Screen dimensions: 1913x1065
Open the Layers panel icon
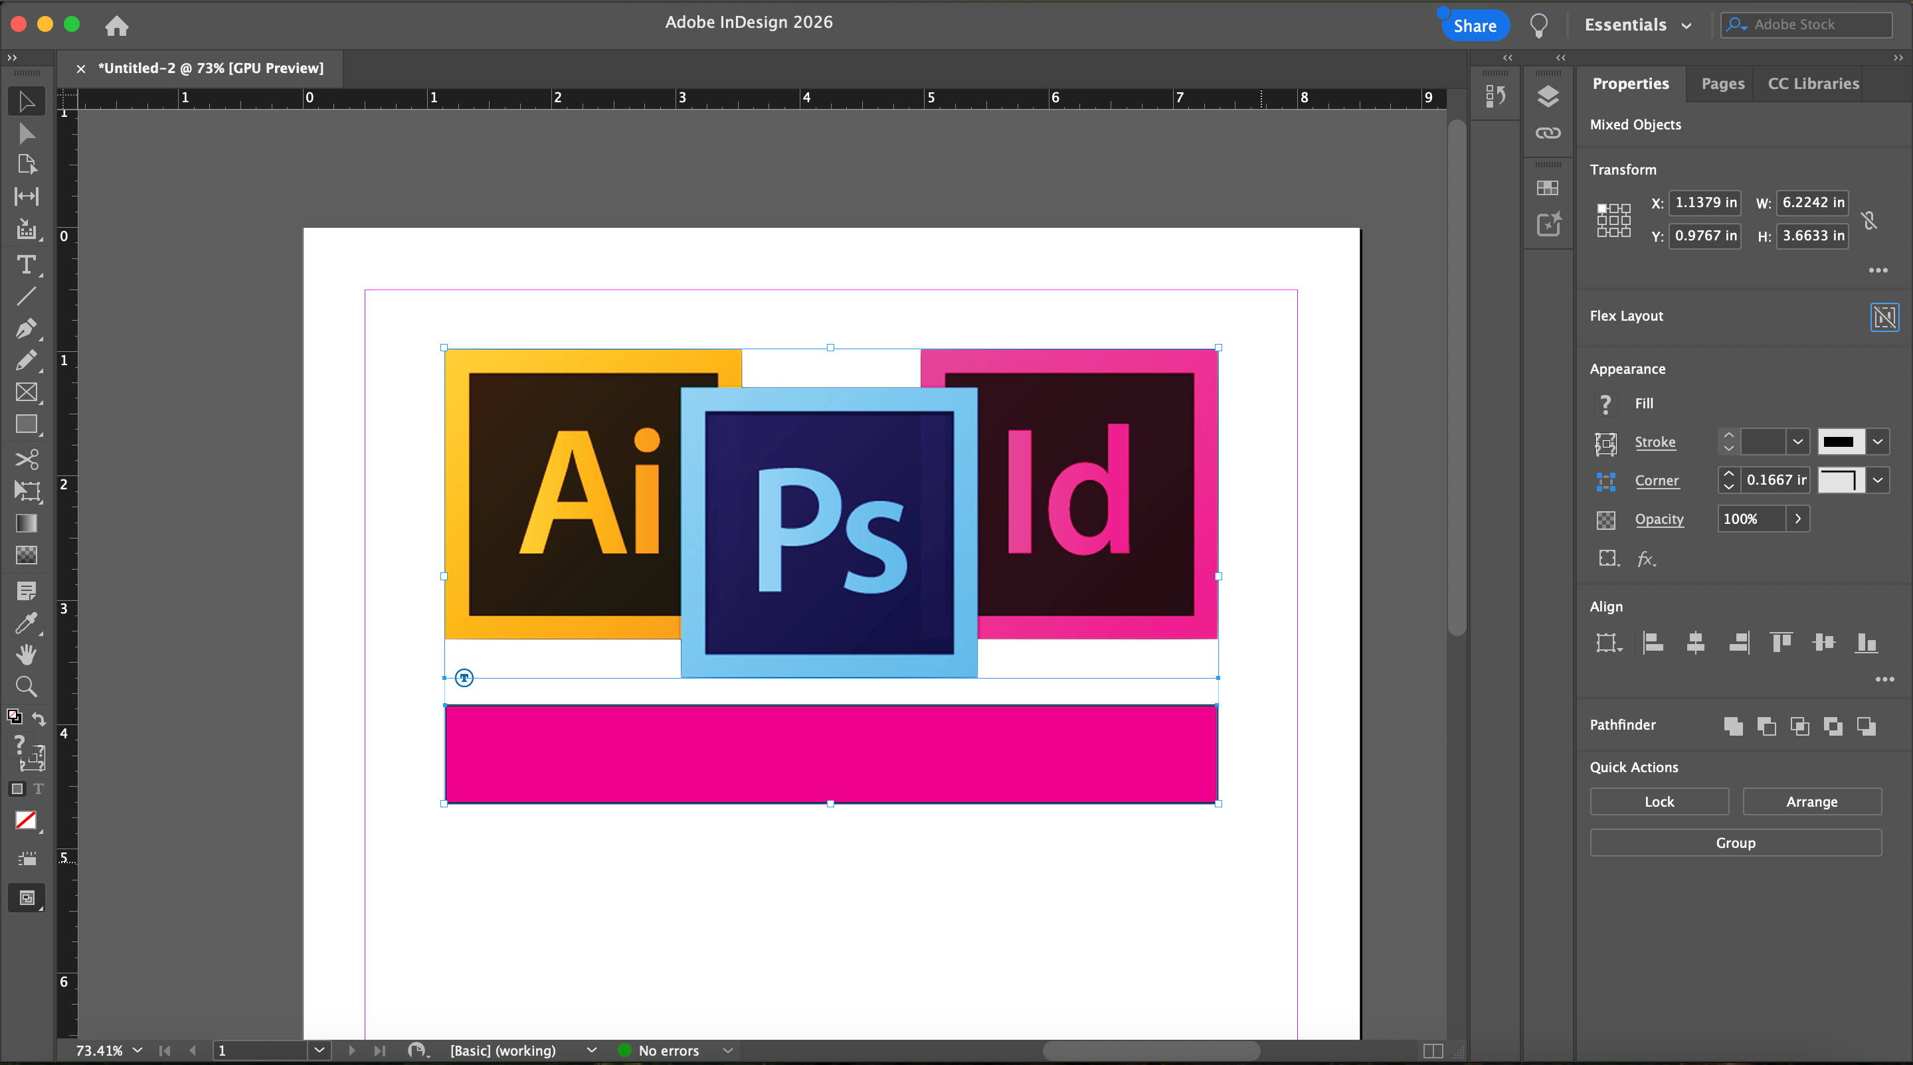point(1548,96)
